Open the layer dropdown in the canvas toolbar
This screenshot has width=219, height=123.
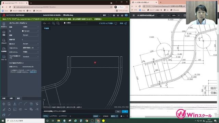[76, 23]
